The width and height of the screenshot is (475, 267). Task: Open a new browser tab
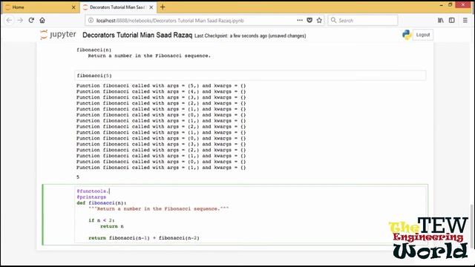tap(163, 7)
